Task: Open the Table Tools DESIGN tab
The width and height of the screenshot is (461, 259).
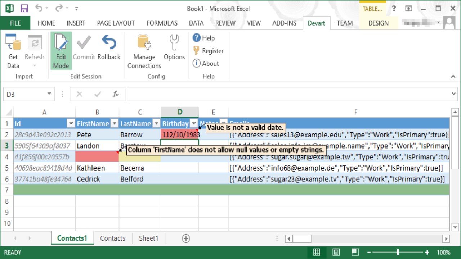Action: click(379, 23)
